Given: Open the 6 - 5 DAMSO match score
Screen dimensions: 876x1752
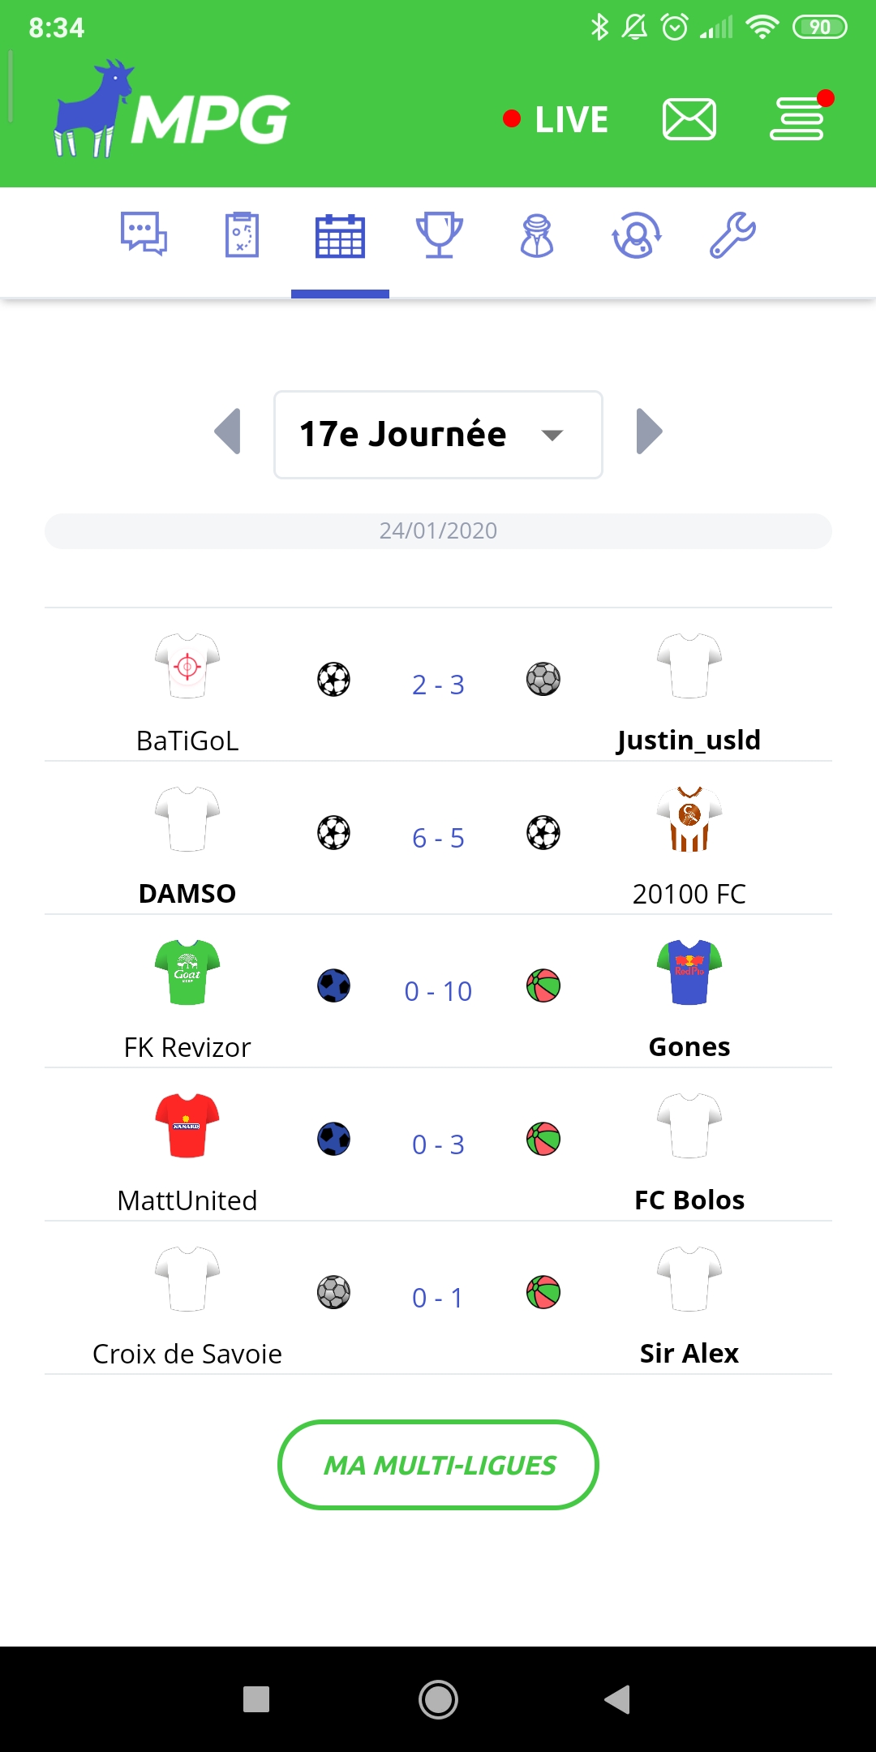Looking at the screenshot, I should pos(438,838).
